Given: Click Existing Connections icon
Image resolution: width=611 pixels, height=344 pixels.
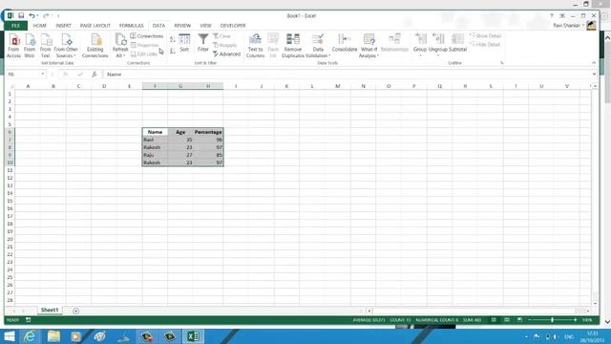Looking at the screenshot, I should coord(95,46).
